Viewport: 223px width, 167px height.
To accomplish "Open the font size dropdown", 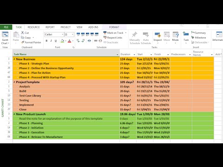I will 72,34.
